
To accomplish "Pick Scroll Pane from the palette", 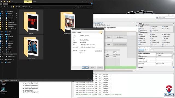I will (142, 29).
